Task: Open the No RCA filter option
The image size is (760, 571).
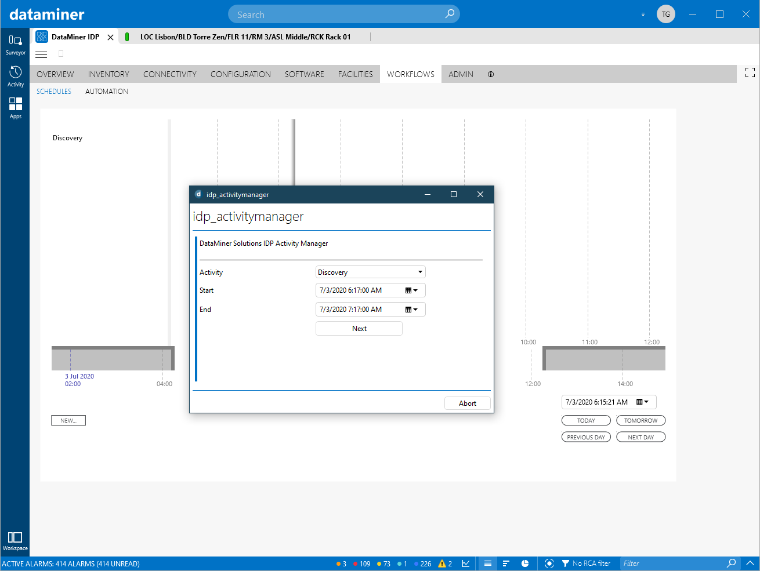Action: point(586,563)
